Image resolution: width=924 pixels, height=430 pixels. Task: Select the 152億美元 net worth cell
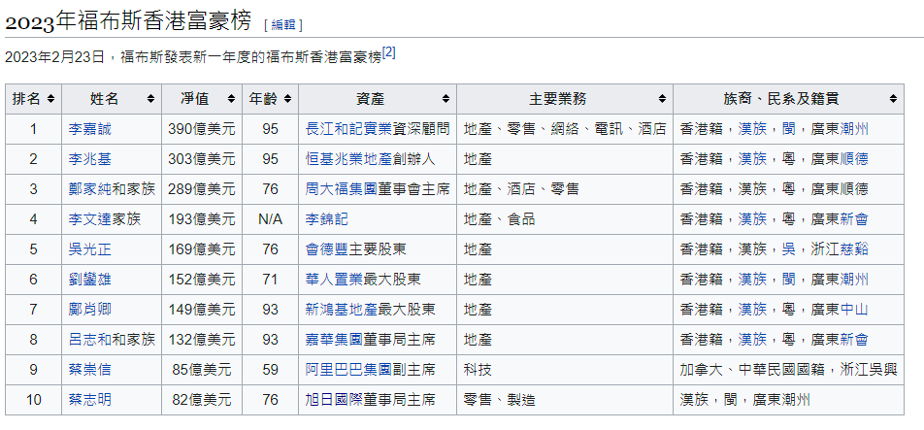(202, 280)
